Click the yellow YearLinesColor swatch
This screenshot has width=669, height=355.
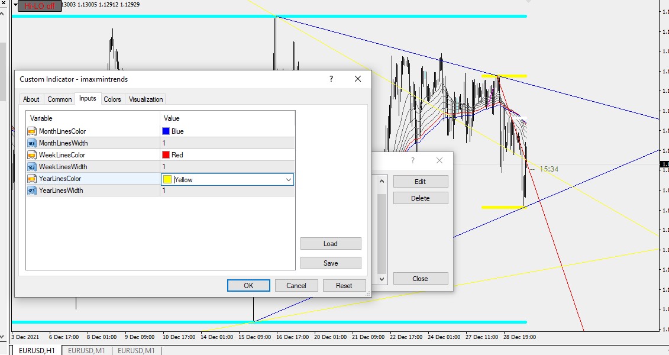point(167,180)
